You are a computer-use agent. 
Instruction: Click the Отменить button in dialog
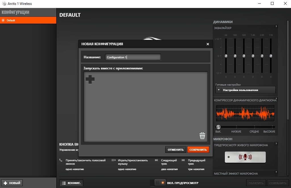[x=175, y=150]
